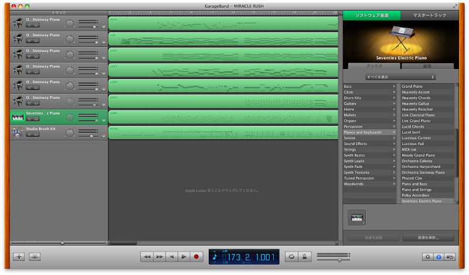
Task: Select the ブラウズ tab
Action: click(374, 66)
